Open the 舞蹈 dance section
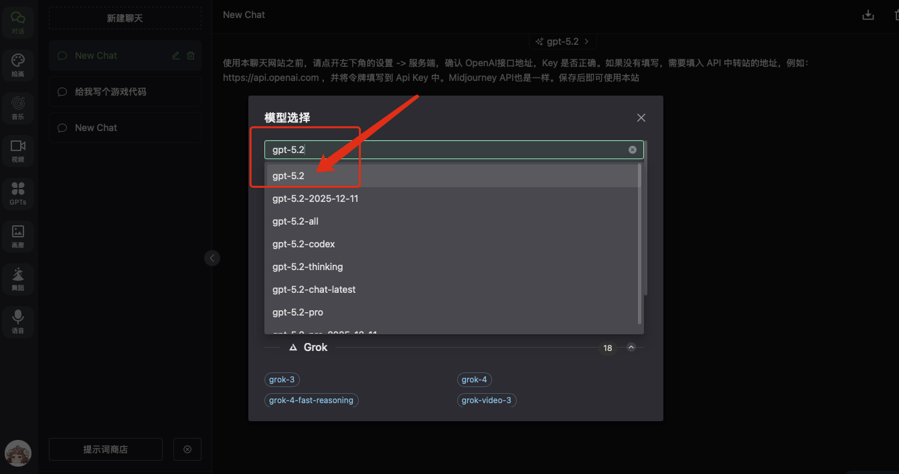Screen dimensions: 899x474 click(18, 279)
